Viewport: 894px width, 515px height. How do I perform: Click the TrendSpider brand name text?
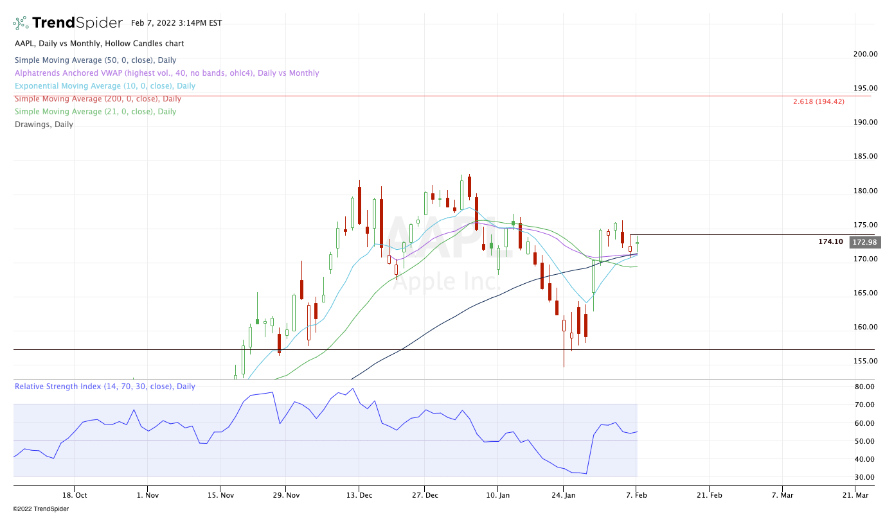coord(77,23)
